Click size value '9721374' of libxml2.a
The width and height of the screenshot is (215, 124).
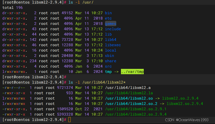pyautogui.click(x=65, y=88)
